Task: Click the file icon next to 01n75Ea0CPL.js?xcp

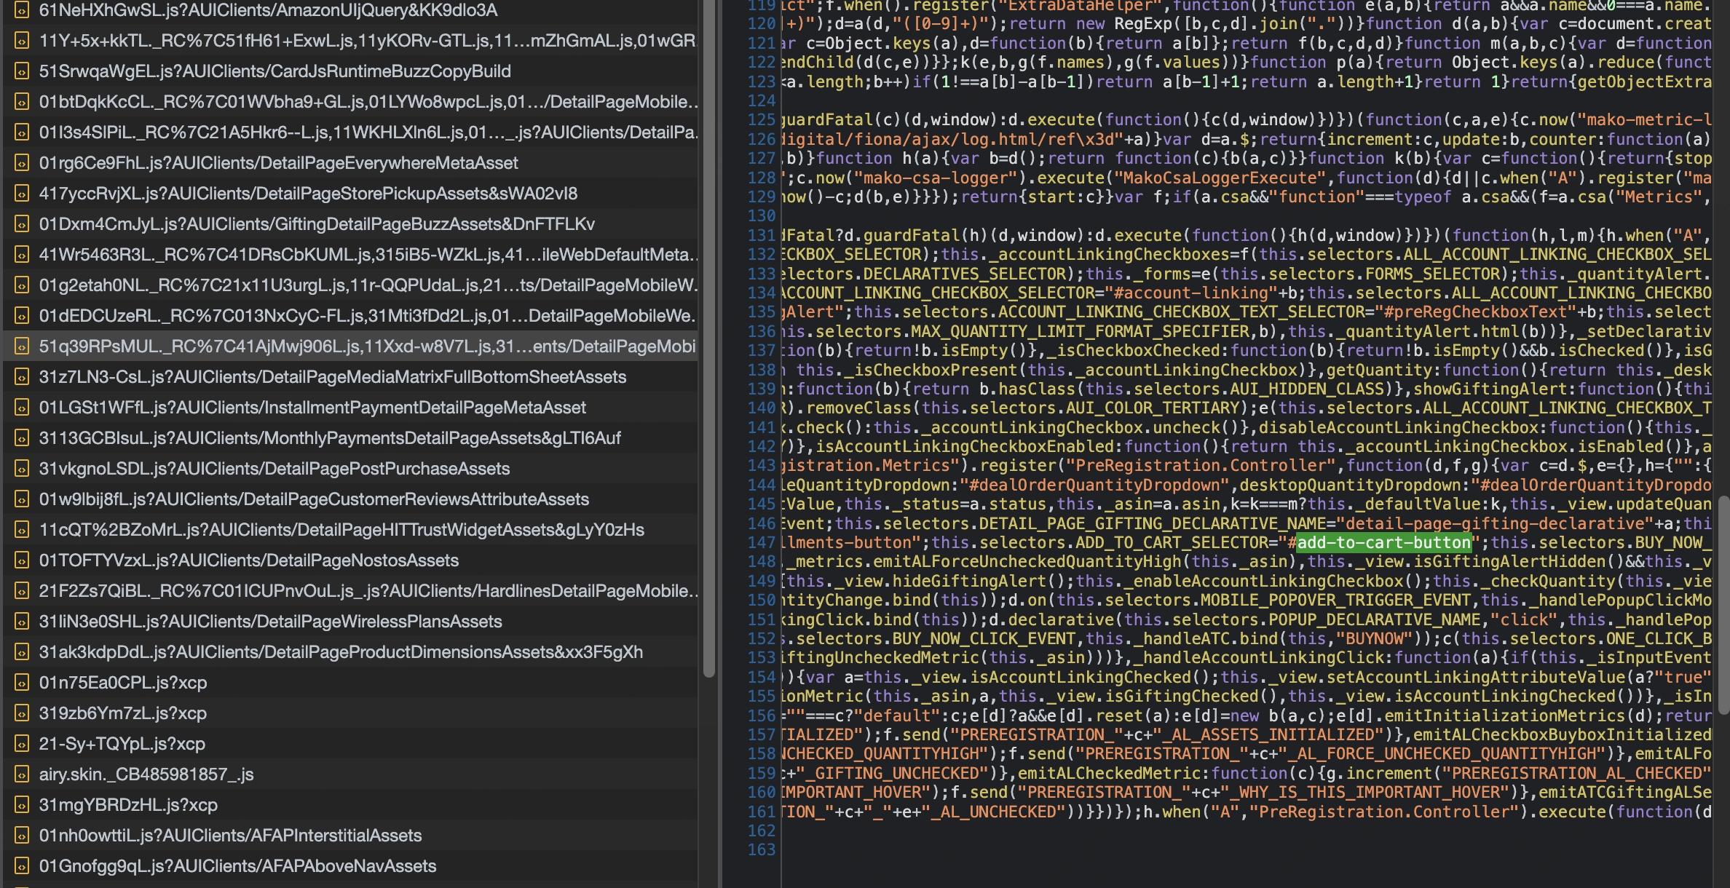Action: [x=22, y=683]
